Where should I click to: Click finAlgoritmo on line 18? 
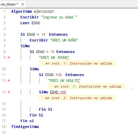click(25, 127)
